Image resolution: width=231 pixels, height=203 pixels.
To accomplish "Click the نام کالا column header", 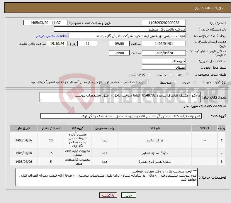I will point(155,128).
